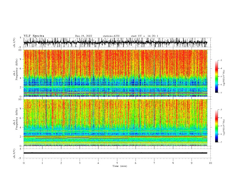Click the time axis tick label "1"
237x183 pixels.
(x=42, y=163)
